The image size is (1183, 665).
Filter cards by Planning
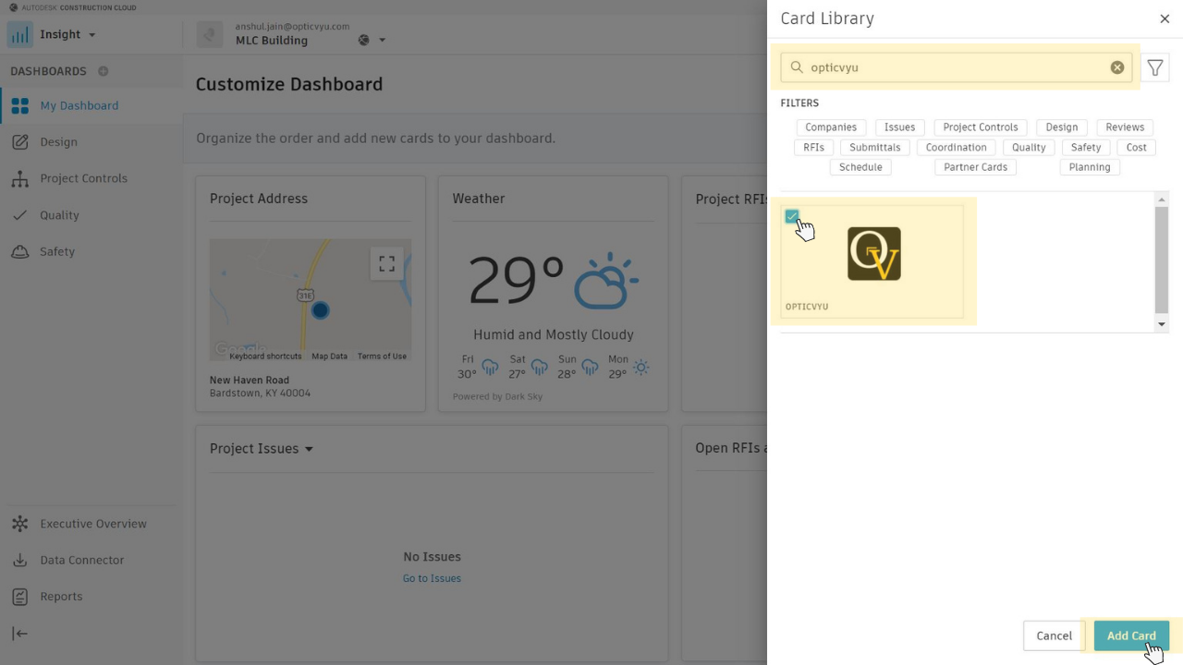coord(1090,167)
